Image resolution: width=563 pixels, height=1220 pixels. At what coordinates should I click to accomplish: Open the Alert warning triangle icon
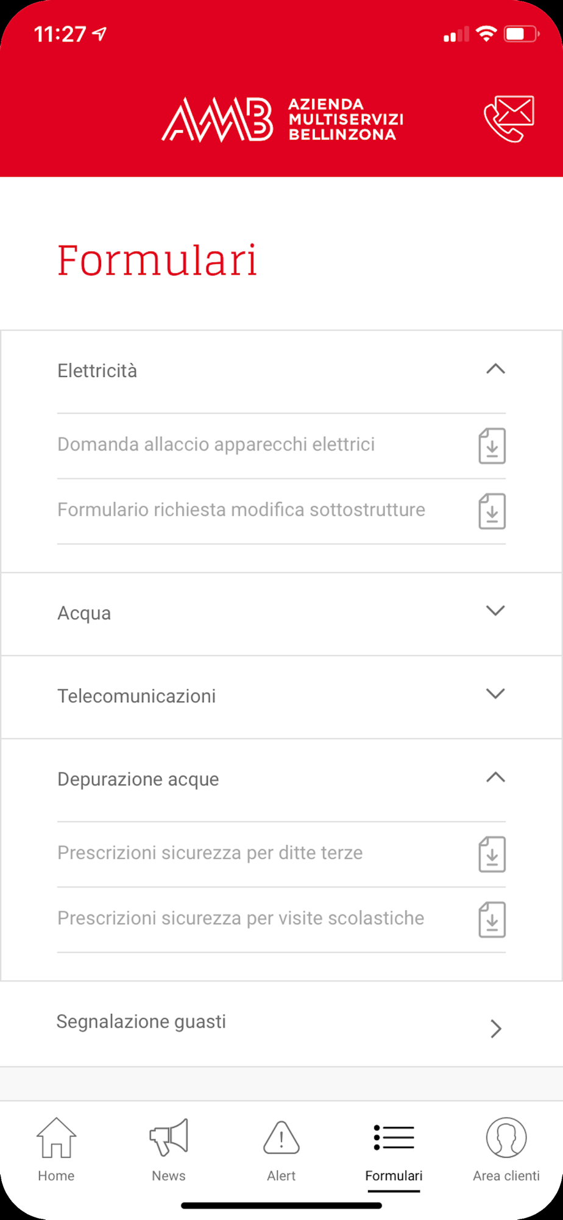281,1138
